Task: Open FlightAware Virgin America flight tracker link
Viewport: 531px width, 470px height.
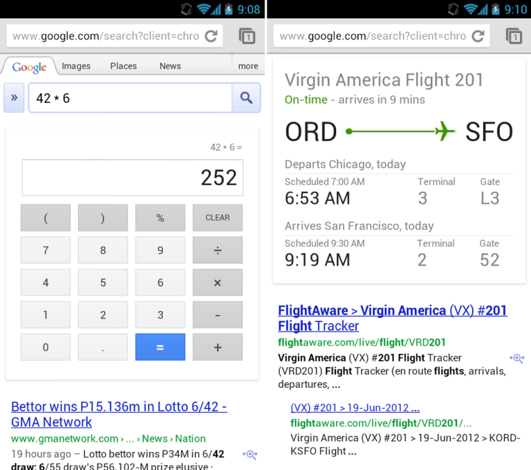Action: point(392,318)
